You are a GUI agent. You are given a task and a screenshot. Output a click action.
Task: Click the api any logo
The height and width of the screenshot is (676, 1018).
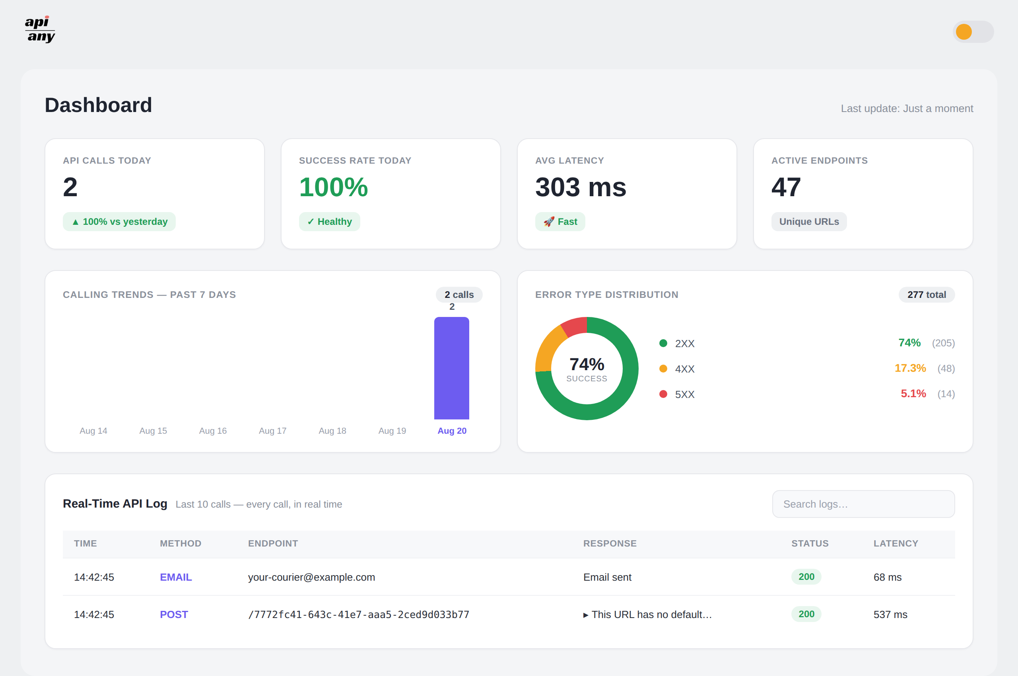point(40,29)
